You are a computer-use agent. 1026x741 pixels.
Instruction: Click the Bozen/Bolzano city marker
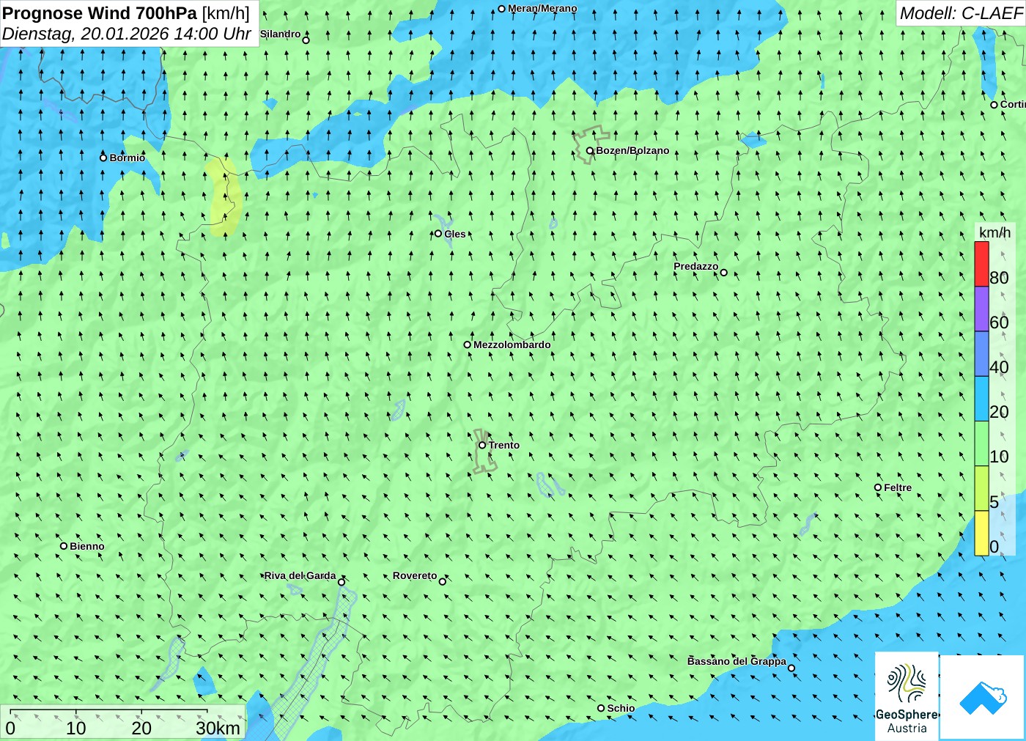pos(589,150)
